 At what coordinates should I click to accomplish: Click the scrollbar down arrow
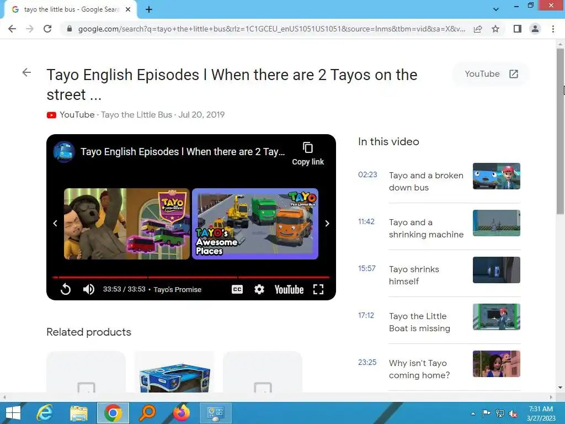[x=560, y=388]
